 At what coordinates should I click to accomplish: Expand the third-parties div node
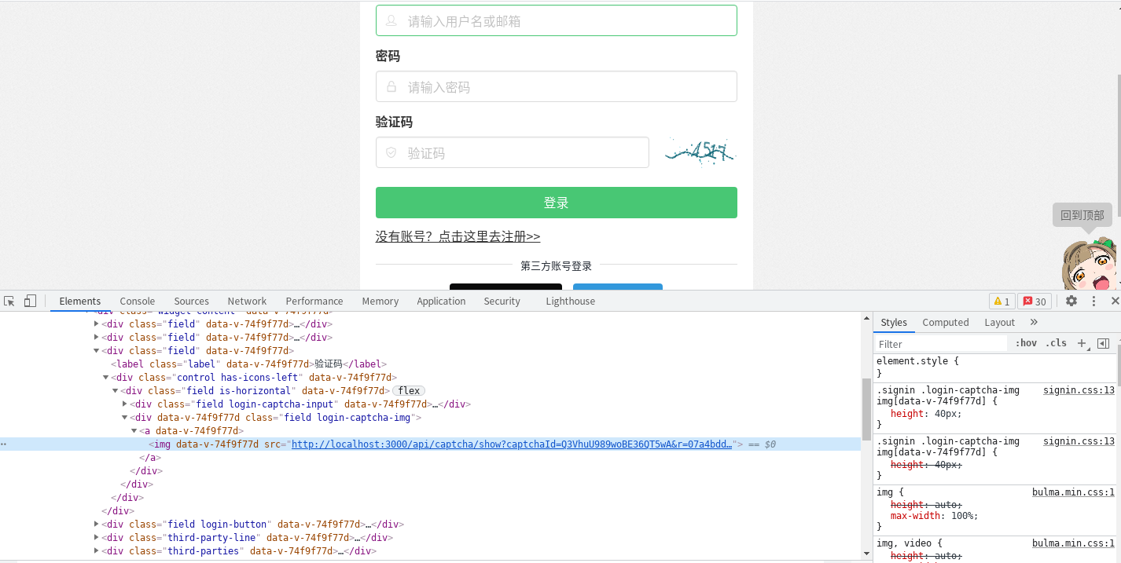pos(96,551)
